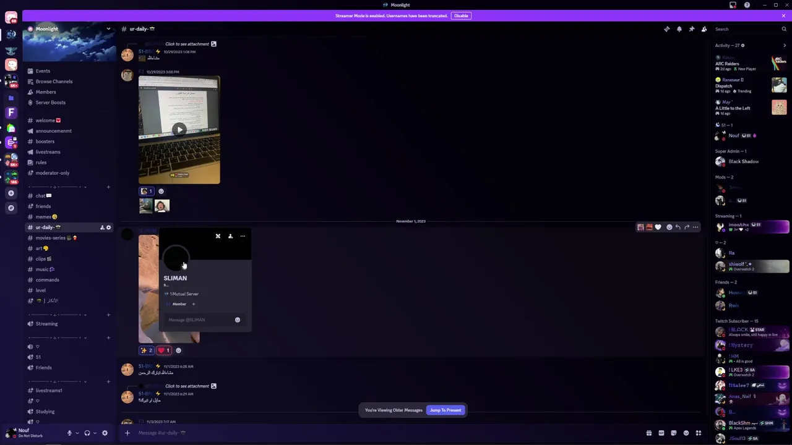Forward message via hover toolbar arrow
The height and width of the screenshot is (445, 792).
tap(686, 227)
